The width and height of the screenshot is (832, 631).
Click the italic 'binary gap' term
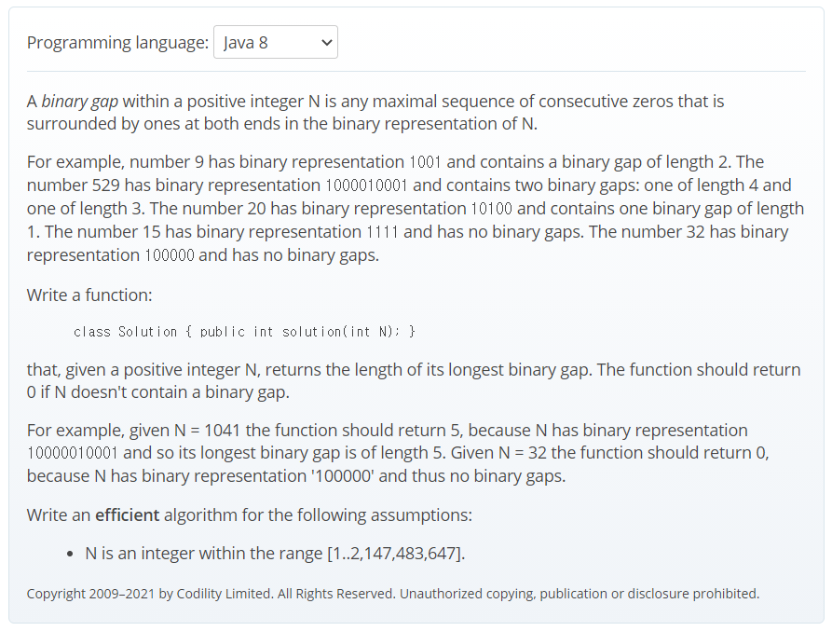click(x=79, y=101)
